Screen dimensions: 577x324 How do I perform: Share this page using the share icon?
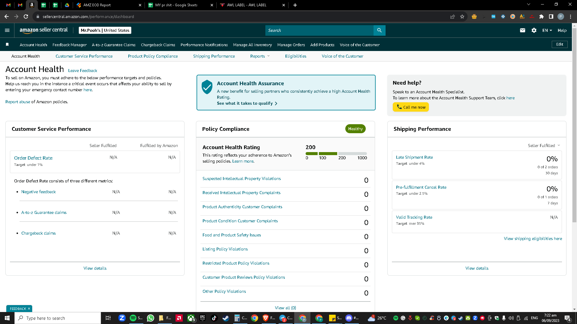pos(453,16)
